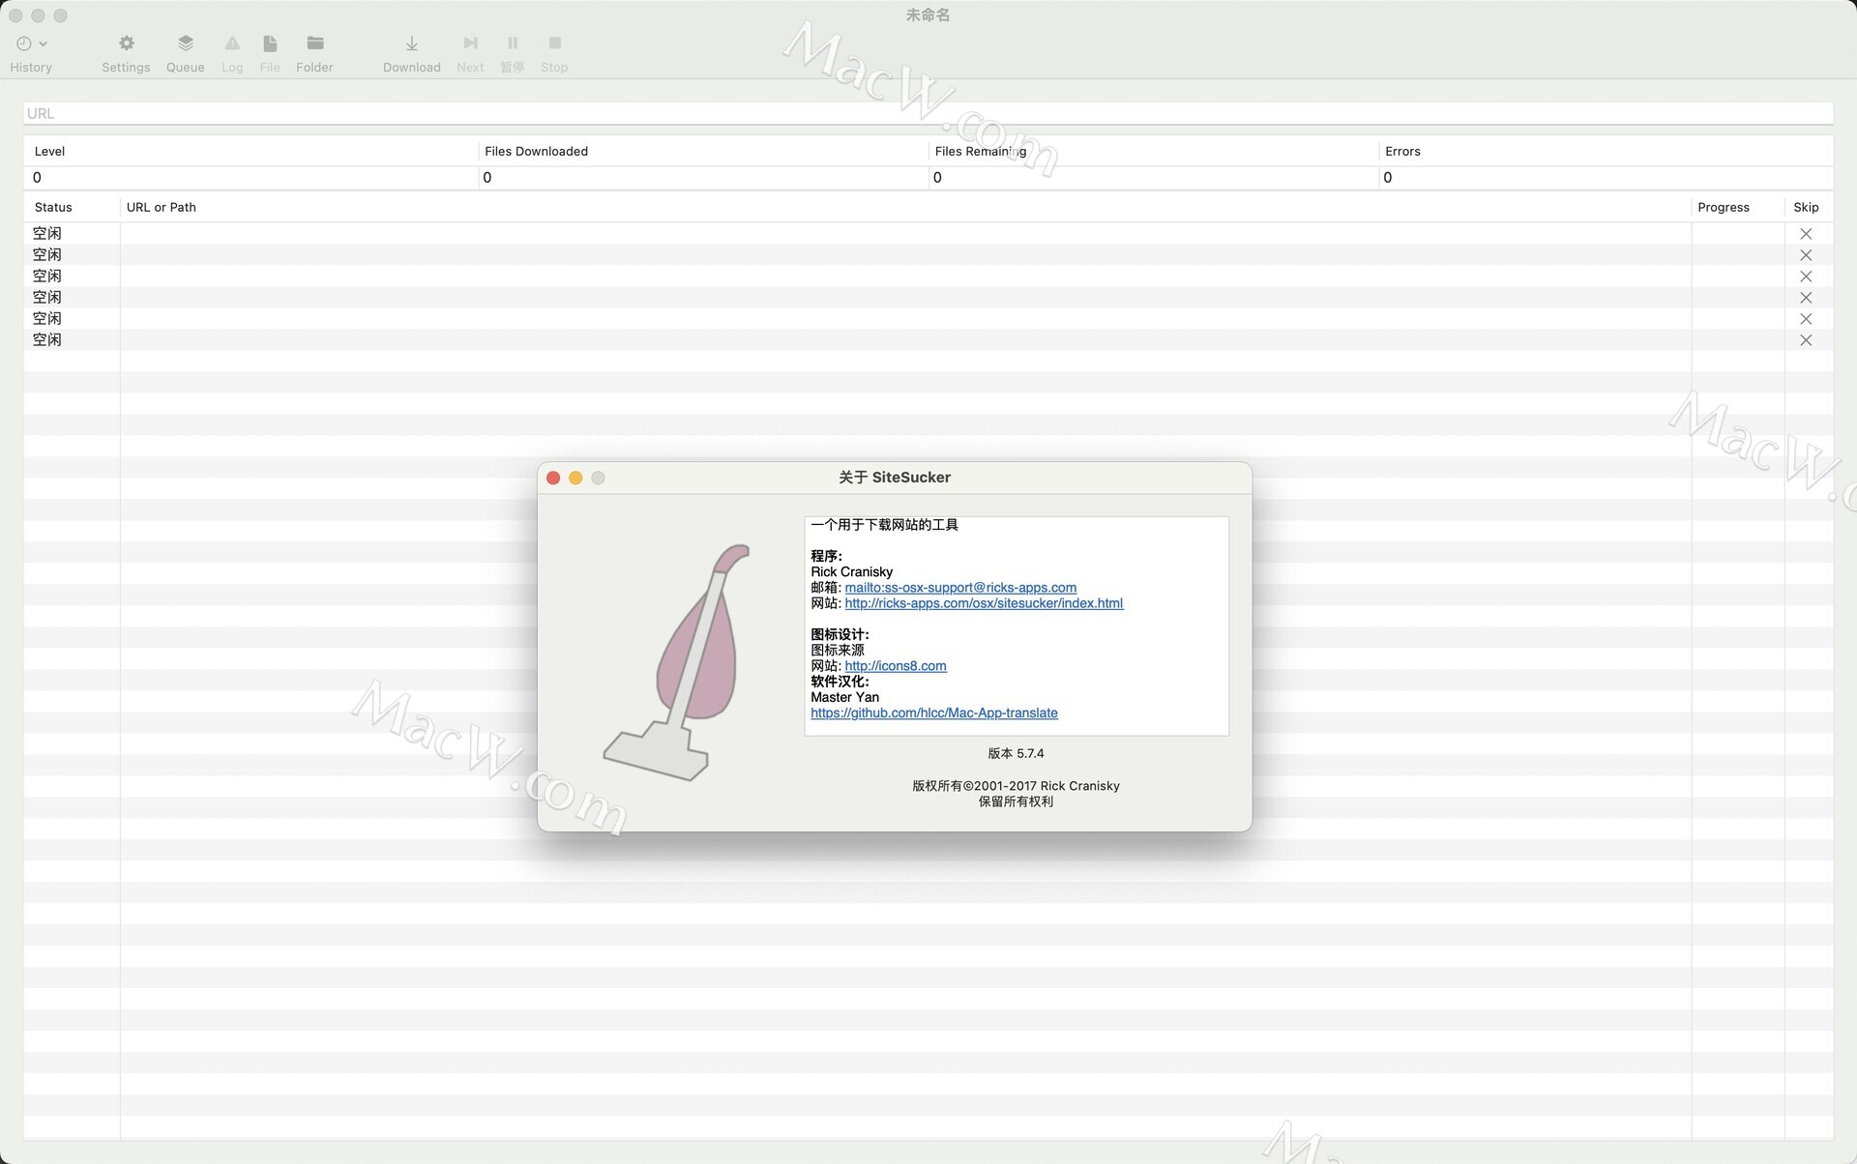Screen dimensions: 1857x1164
Task: Select the Errors label
Action: [1402, 151]
